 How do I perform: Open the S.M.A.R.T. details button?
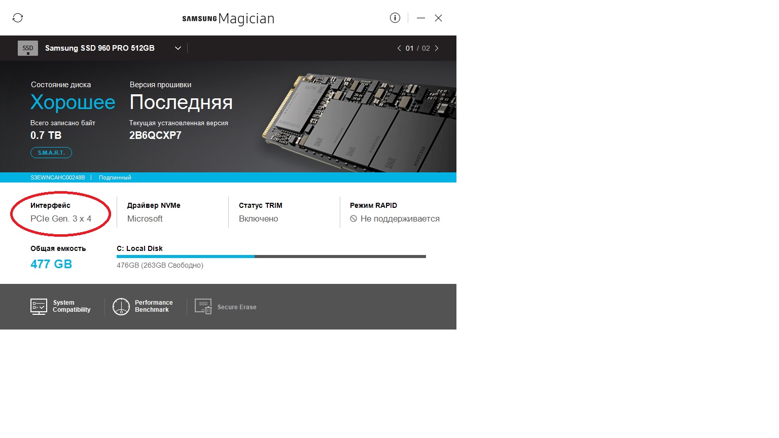pyautogui.click(x=51, y=153)
